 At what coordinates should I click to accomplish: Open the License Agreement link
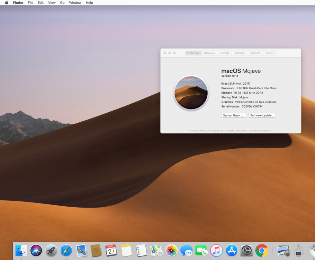click(260, 131)
